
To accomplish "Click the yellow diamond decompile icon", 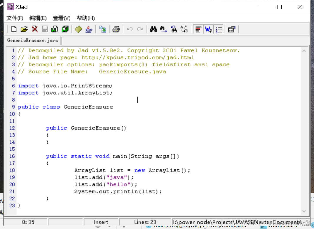I will [79, 29].
